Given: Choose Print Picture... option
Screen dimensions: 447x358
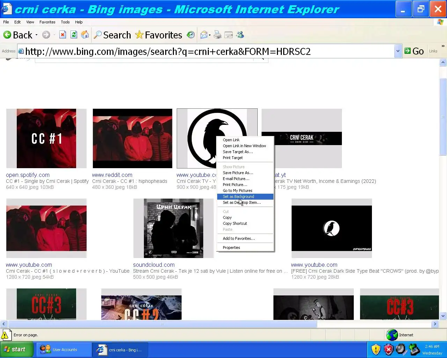Looking at the screenshot, I should tap(245, 185).
